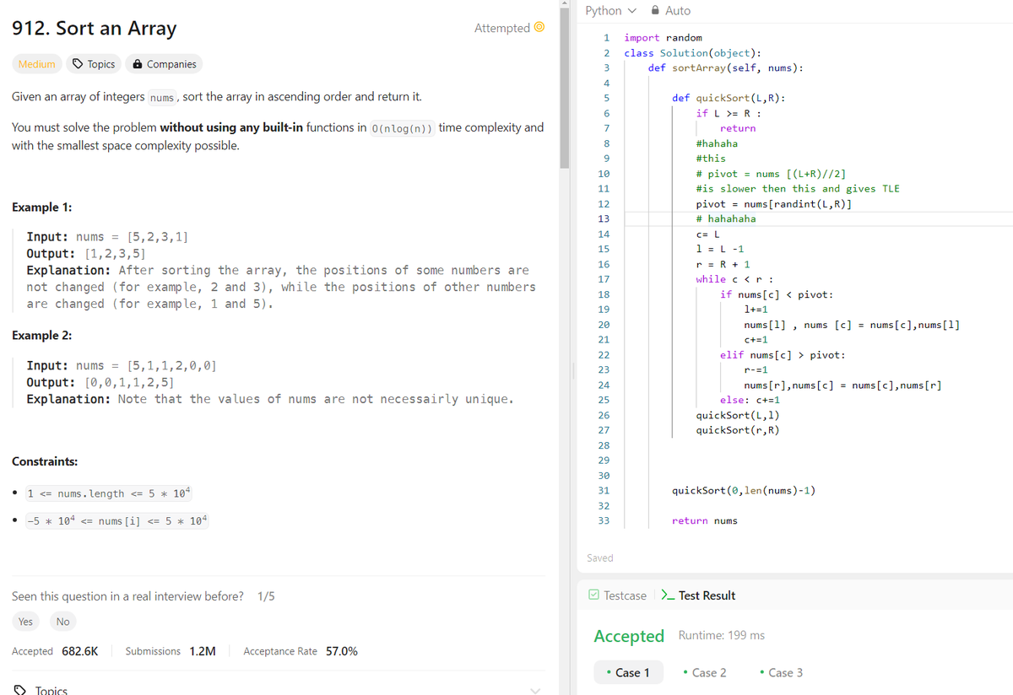Click the Acceptance Rate 57.0% statistic
This screenshot has width=1013, height=695.
(300, 651)
